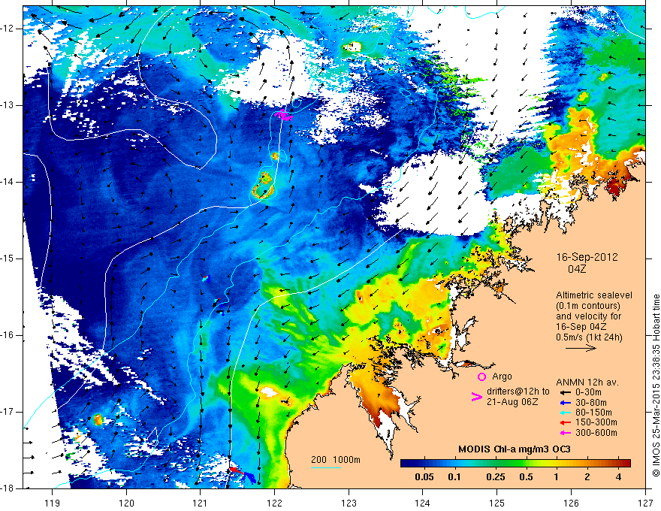Viewport: 661px width, 511px height.
Task: Click the 200 1000m isobath label
Action: point(336,460)
